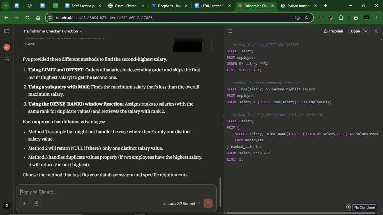Click the Reply to Claude input field
The height and width of the screenshot is (215, 383).
(x=116, y=192)
